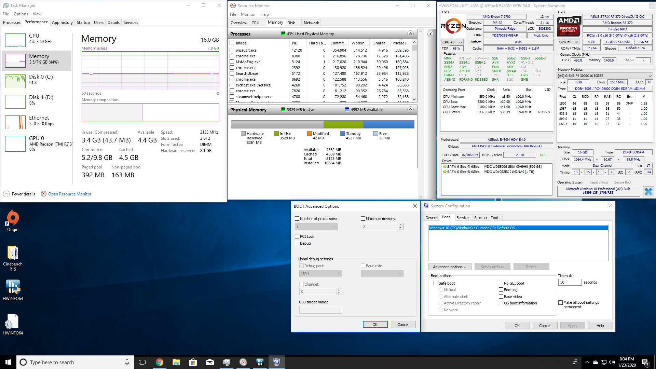Select Ethernet performance item
The image size is (656, 369).
(x=37, y=122)
